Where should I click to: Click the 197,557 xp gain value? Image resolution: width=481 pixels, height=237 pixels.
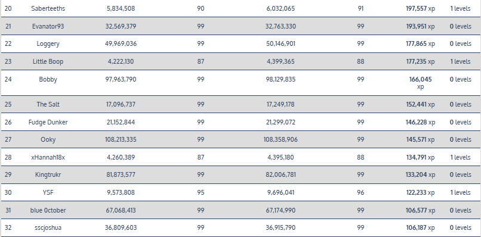tap(420, 8)
